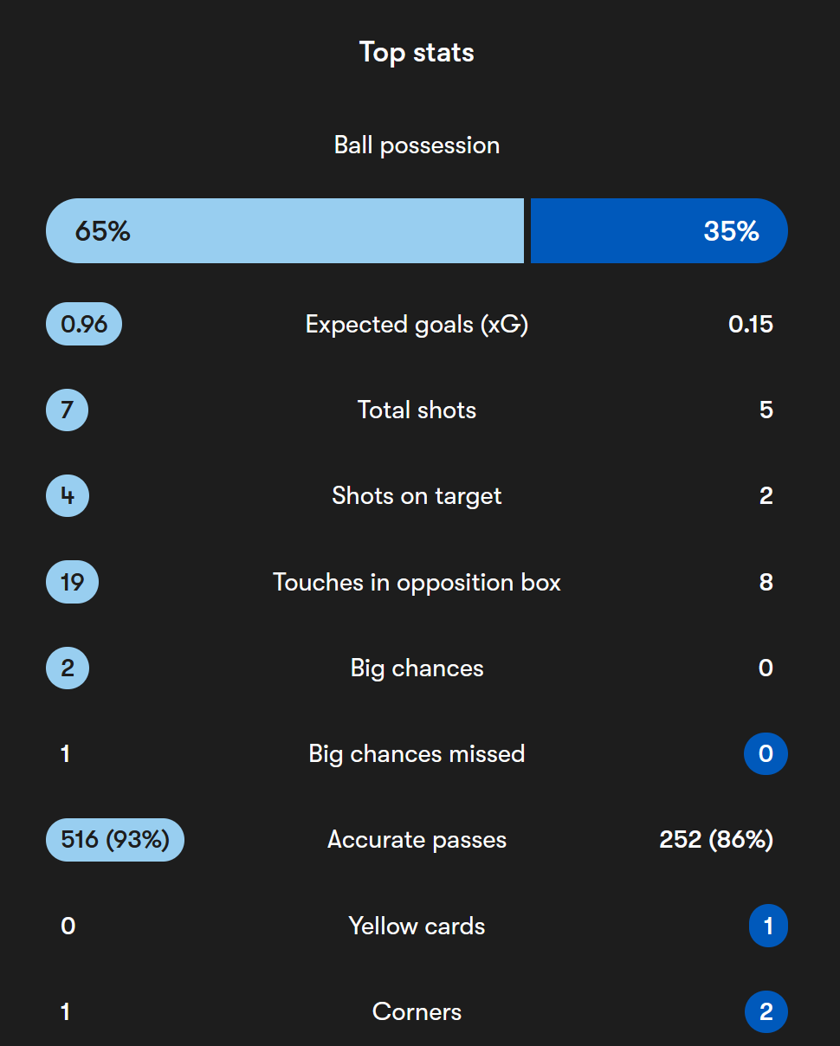Click the 252 (86%) passes value

pyautogui.click(x=716, y=840)
